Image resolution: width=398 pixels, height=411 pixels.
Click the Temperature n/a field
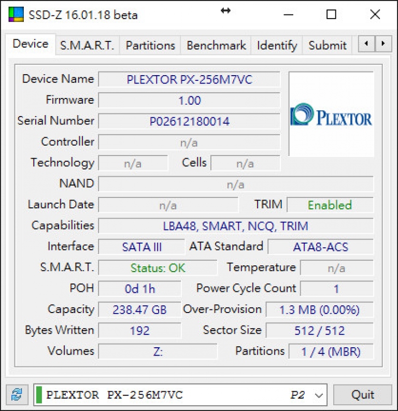point(337,268)
